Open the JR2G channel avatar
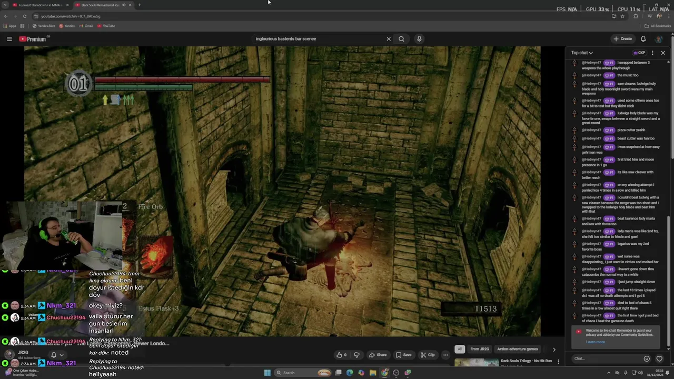 point(9,355)
